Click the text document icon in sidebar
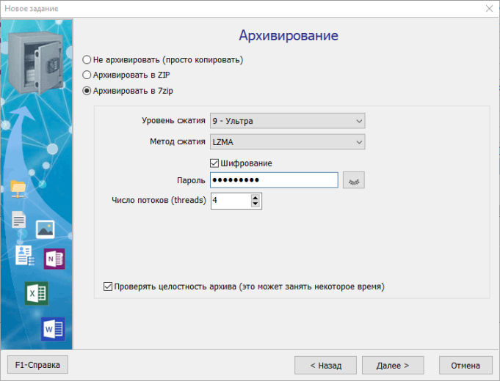This screenshot has width=500, height=381. point(19,219)
